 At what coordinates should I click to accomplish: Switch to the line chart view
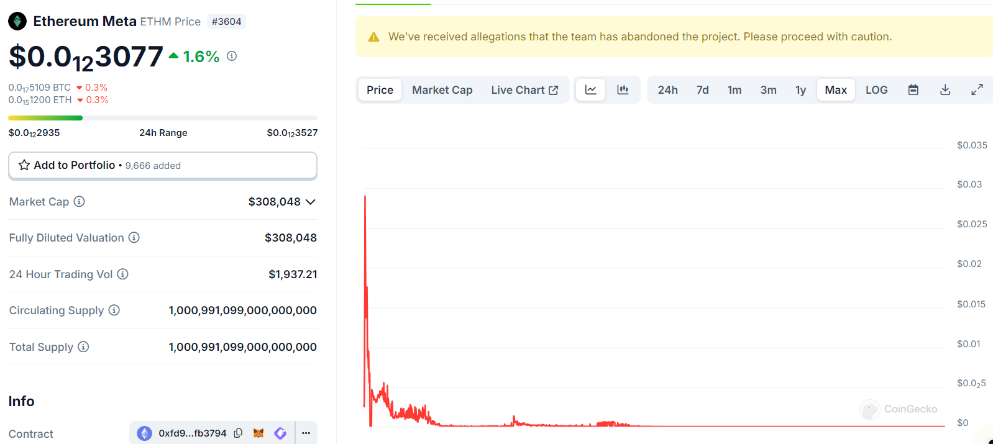click(590, 90)
